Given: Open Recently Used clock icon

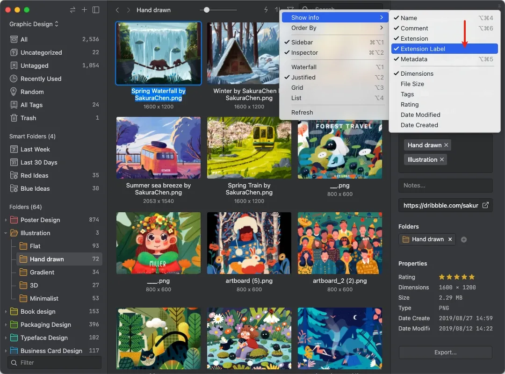Looking at the screenshot, I should (14, 79).
